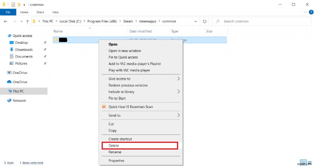Viewport: 314px width, 166px height.
Task: Switch to the View ribbon tab
Action: (x=55, y=12)
